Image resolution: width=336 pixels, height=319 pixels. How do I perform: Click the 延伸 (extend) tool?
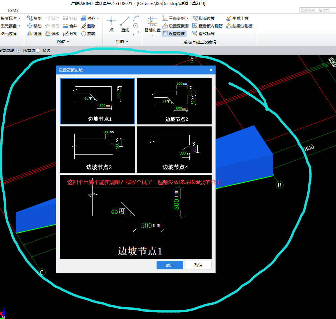(x=52, y=19)
